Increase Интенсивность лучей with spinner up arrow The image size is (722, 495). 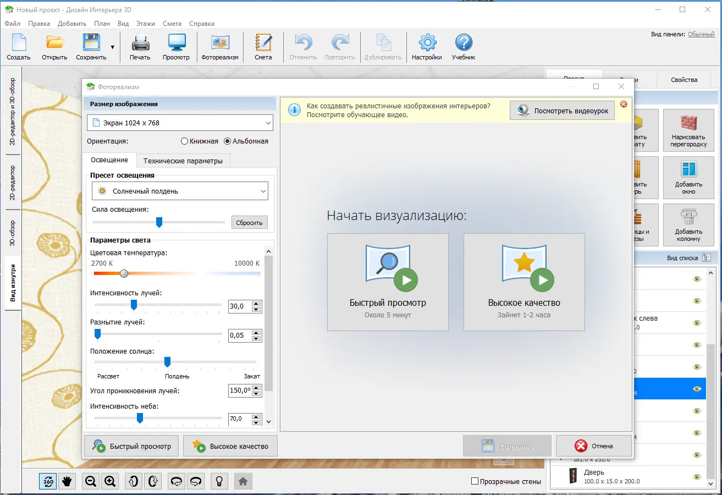(256, 303)
